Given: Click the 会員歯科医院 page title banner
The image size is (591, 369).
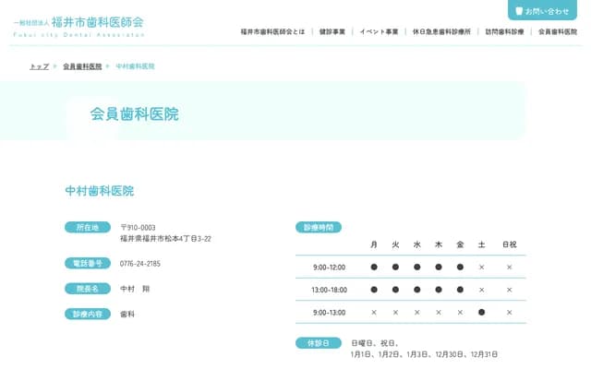Looking at the screenshot, I should click(x=134, y=114).
